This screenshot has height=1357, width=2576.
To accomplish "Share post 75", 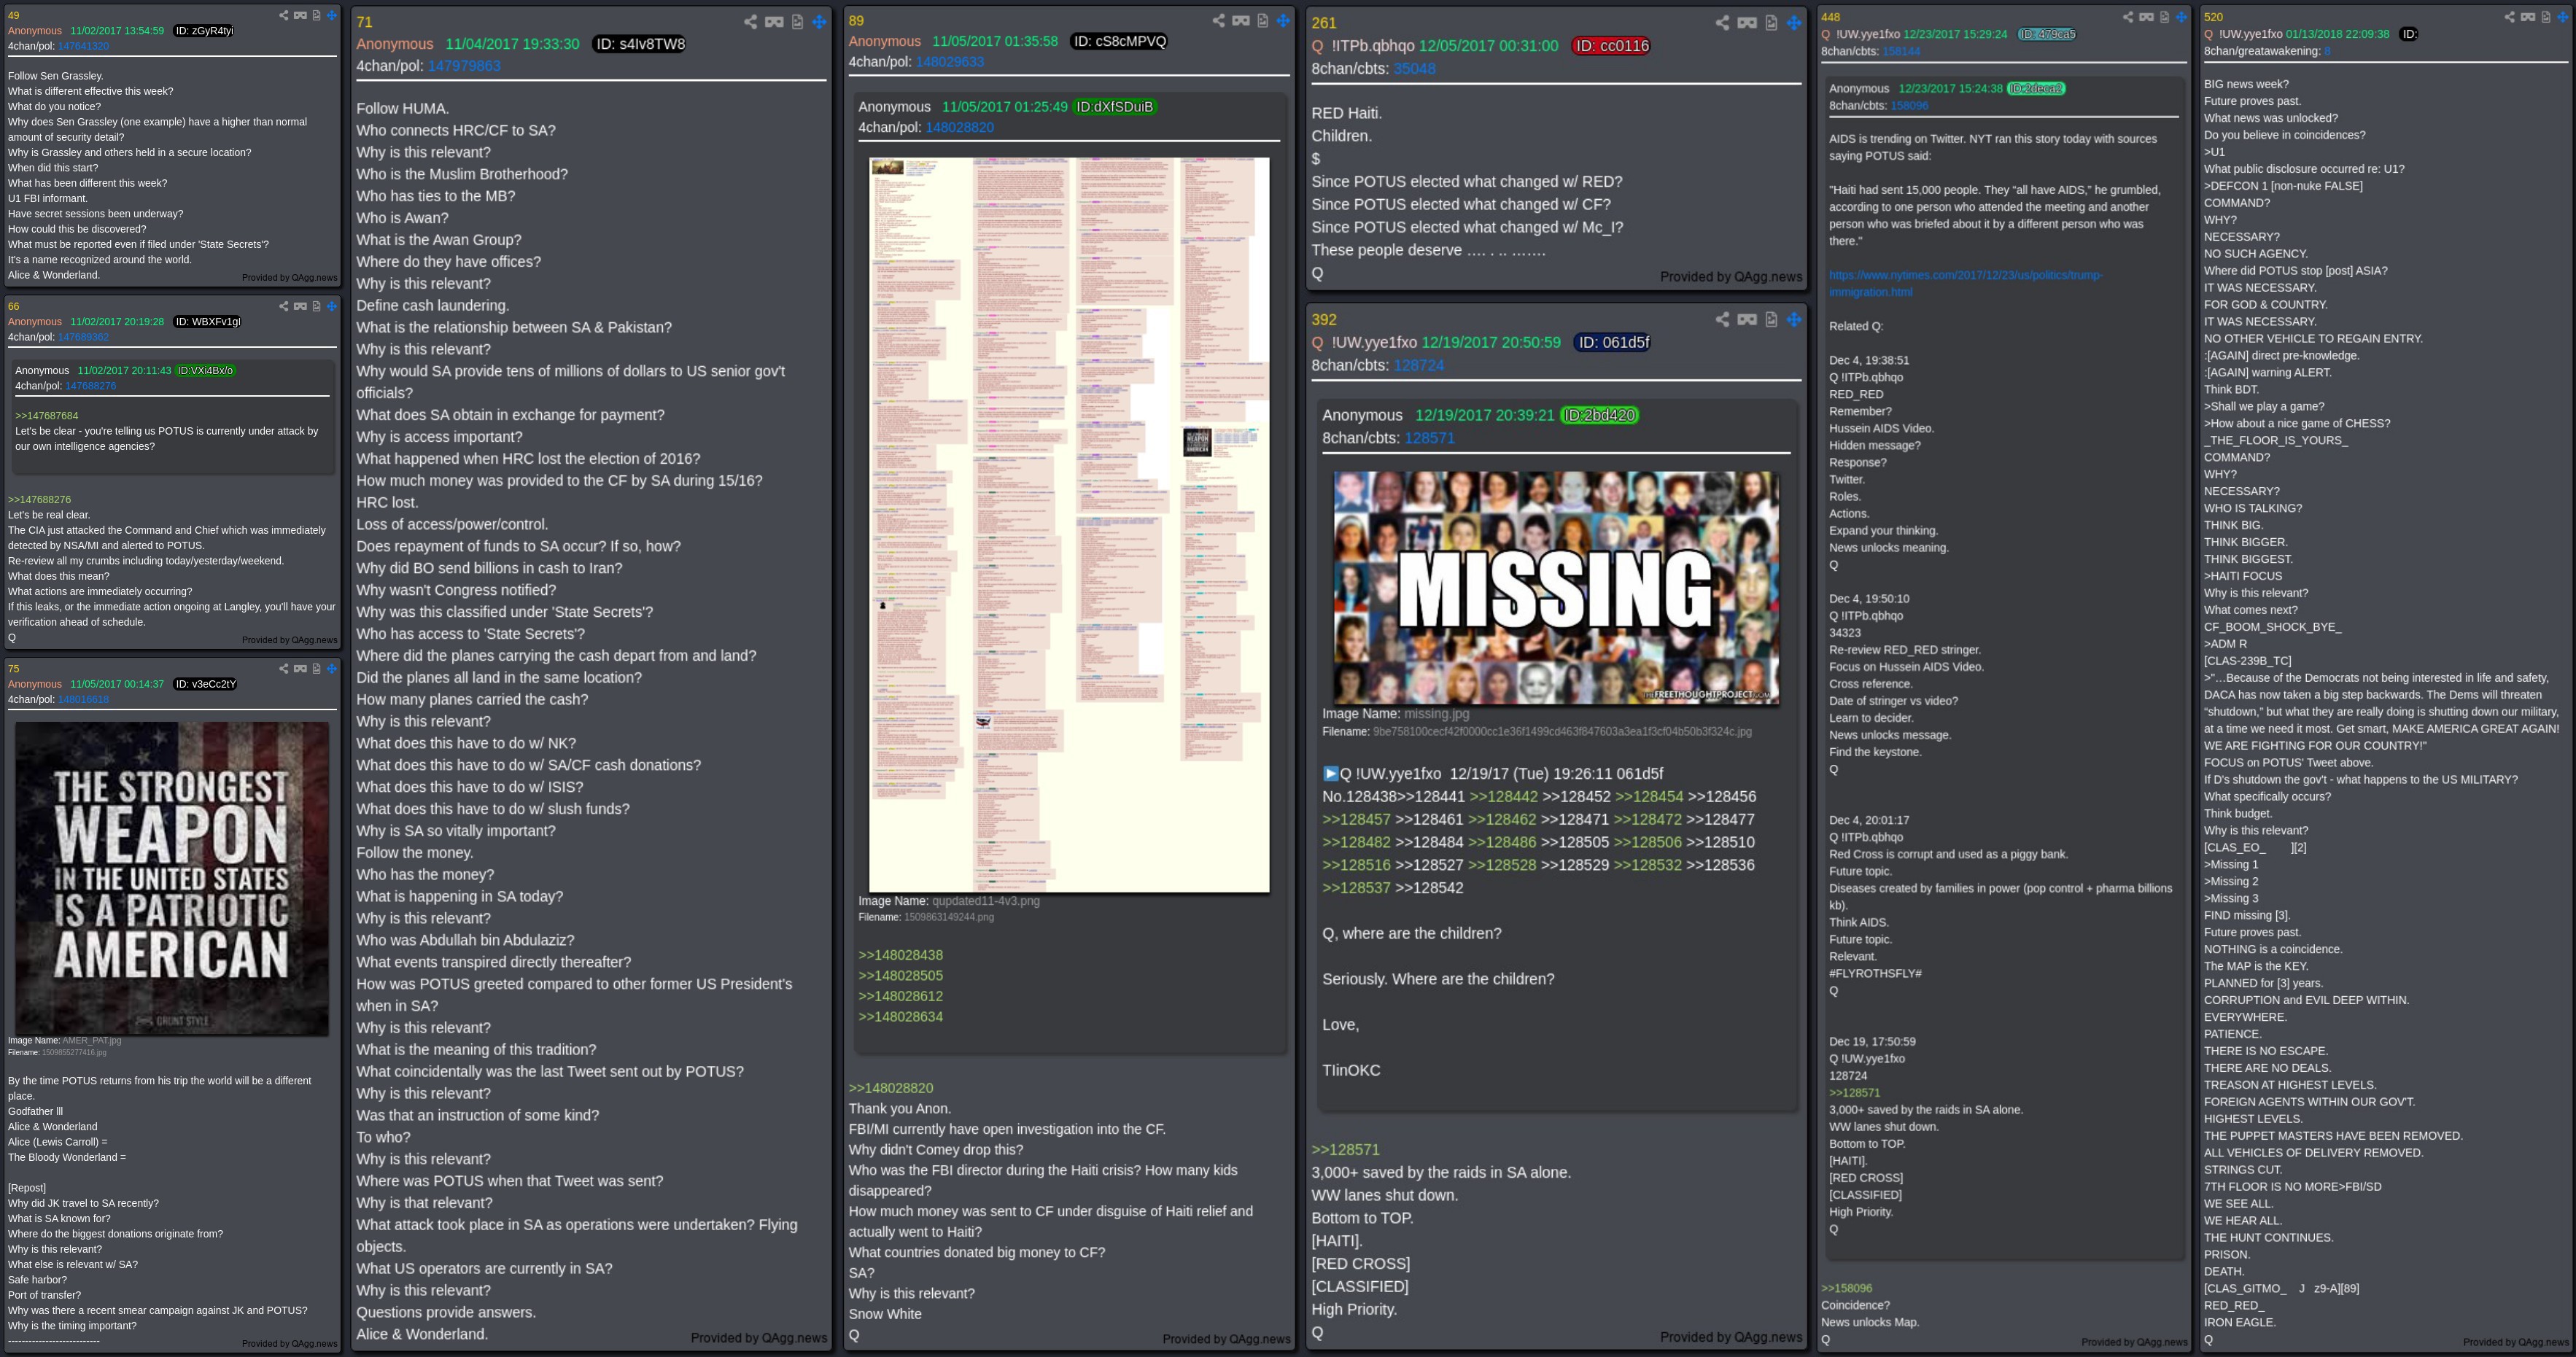I will click(284, 668).
